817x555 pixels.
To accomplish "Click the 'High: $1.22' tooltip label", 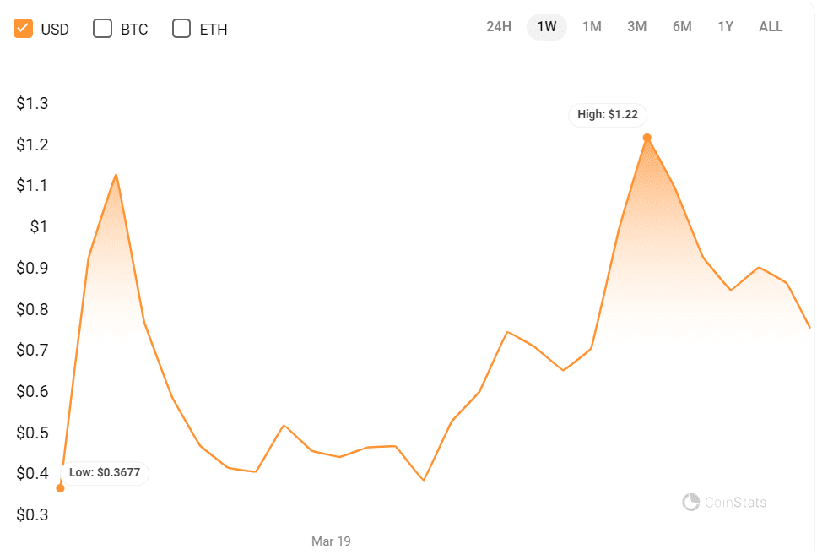I will pyautogui.click(x=607, y=115).
